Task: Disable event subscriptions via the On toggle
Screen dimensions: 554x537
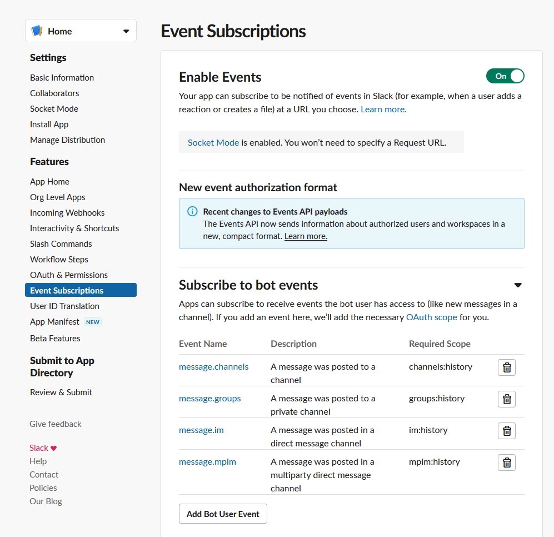Action: (x=505, y=76)
